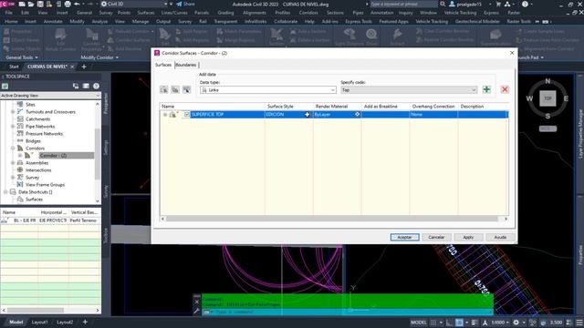The width and height of the screenshot is (584, 328).
Task: Switch to the Surfaces tab in the dialog
Action: click(163, 65)
